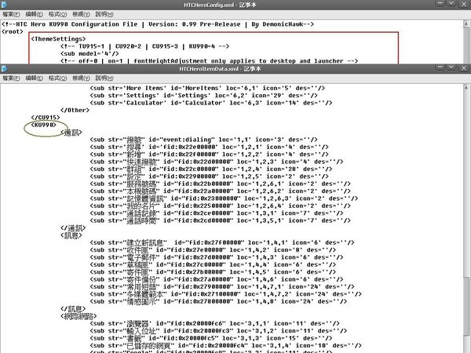Click the line with id "fid:0x27b00000"
The height and width of the screenshot is (353, 471).
[x=213, y=272]
